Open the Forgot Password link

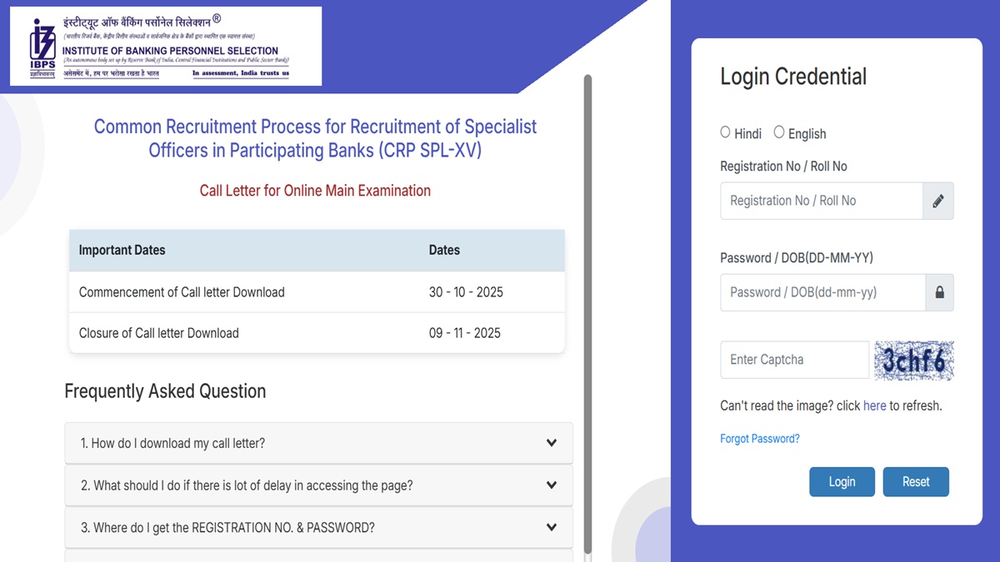pyautogui.click(x=759, y=438)
